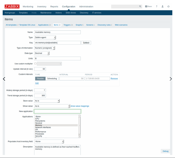Click History storage period field

coord(40,90)
